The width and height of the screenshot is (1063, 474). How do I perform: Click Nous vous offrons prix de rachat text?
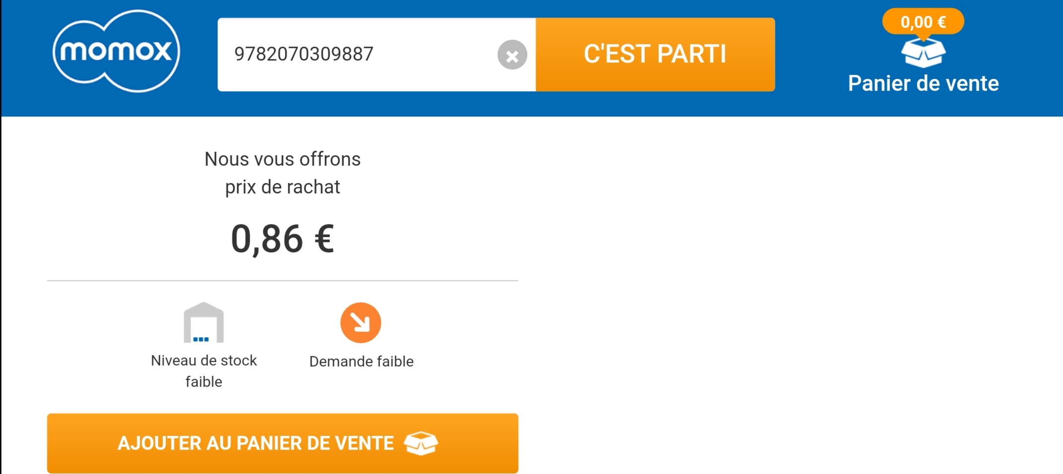pos(282,173)
